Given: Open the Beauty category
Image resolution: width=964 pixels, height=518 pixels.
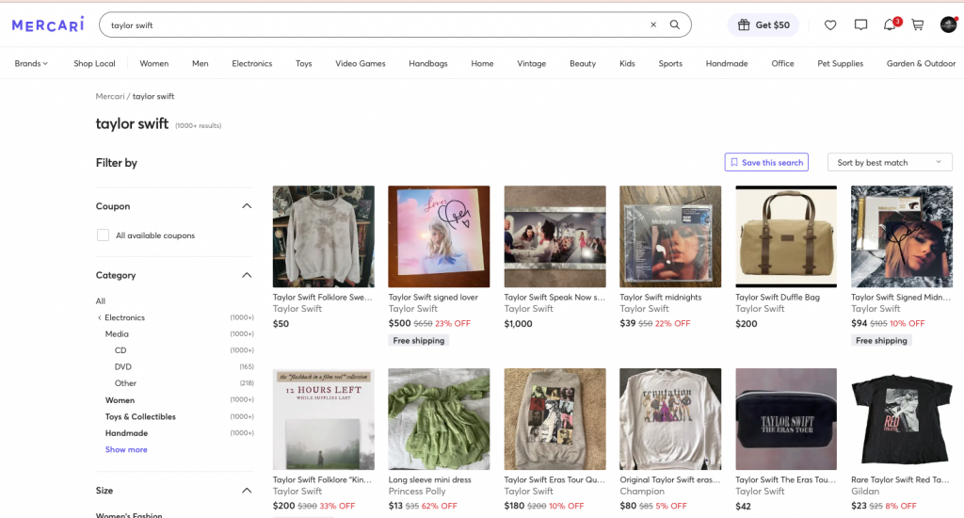Looking at the screenshot, I should 582,63.
